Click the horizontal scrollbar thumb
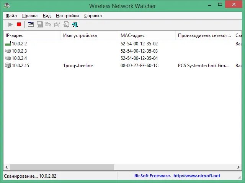The height and width of the screenshot is (183, 245). 62,167
